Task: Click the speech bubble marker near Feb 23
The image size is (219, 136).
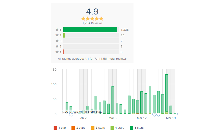Action: (71, 114)
